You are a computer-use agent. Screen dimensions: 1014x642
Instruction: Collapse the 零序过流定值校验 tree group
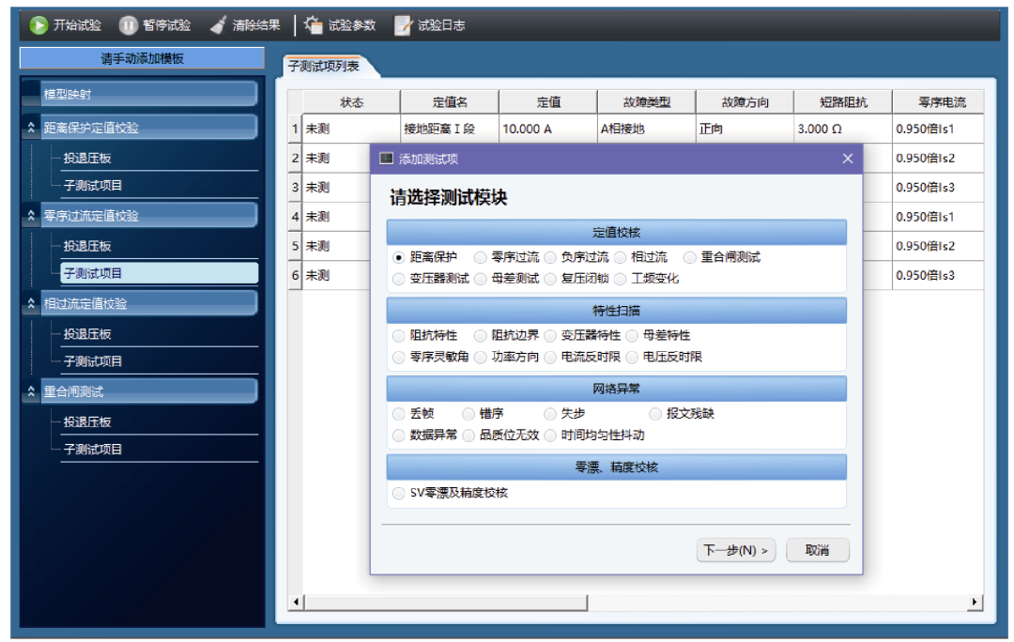[30, 216]
